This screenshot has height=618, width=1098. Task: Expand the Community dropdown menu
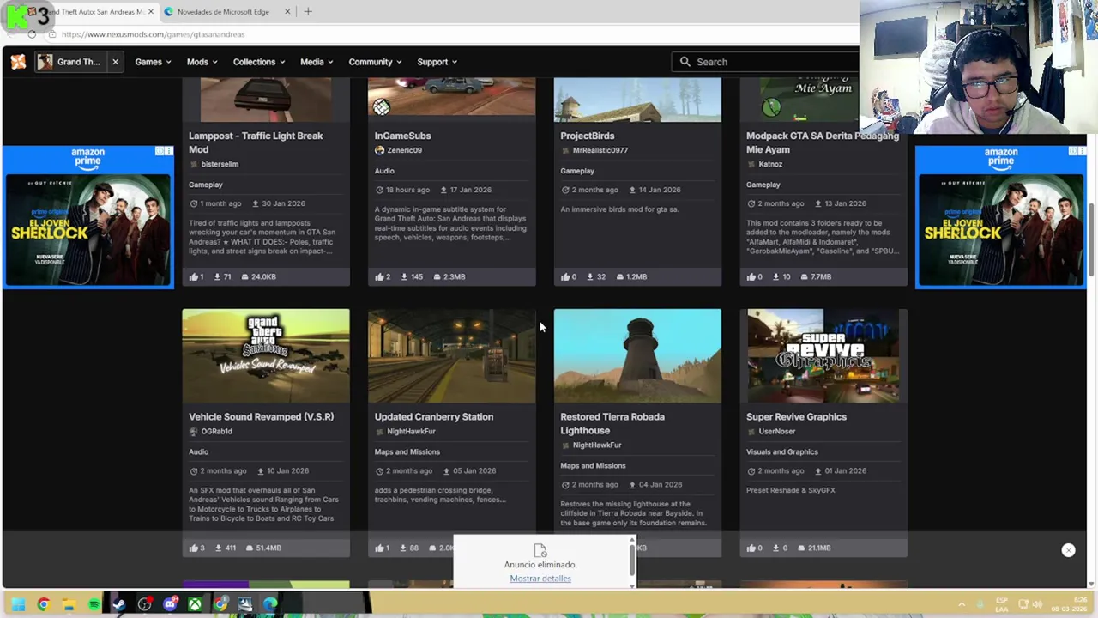[375, 62]
